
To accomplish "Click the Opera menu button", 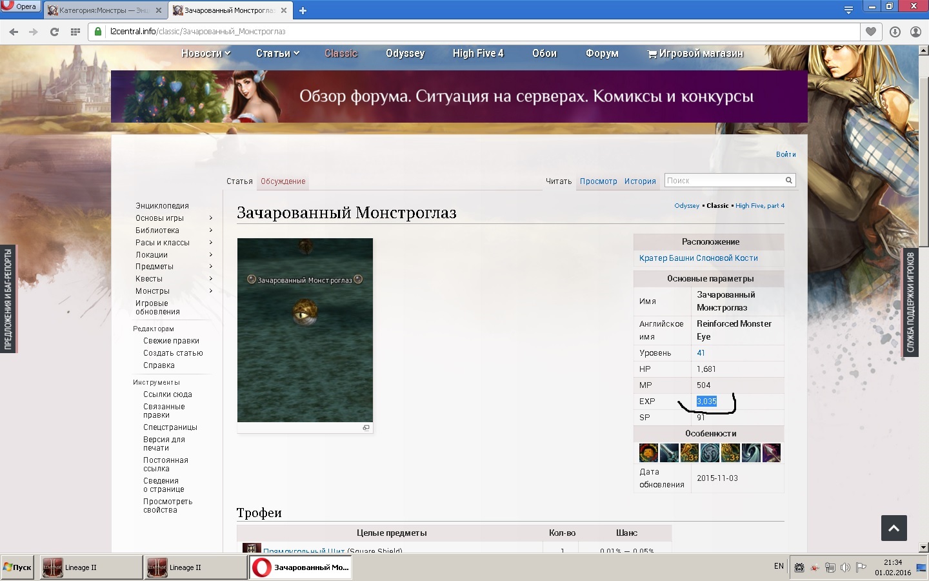I will point(21,6).
